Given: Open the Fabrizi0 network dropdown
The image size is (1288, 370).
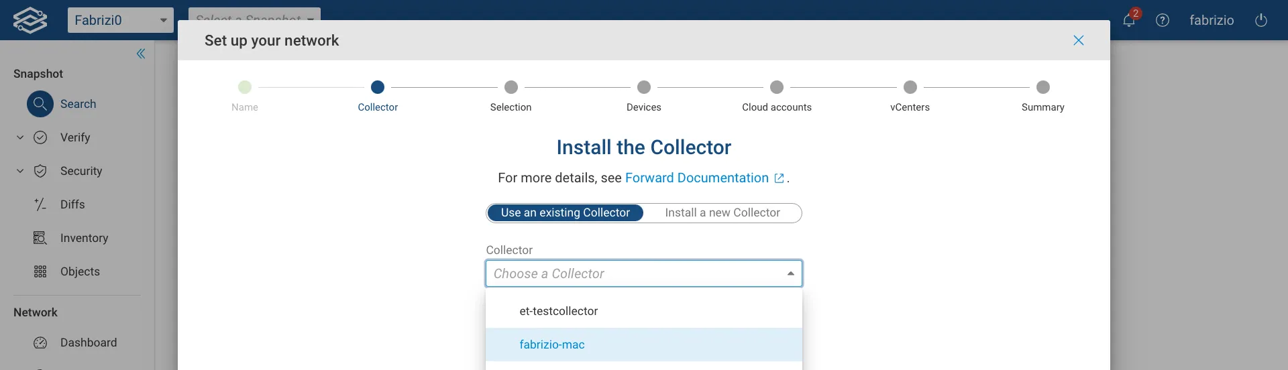Looking at the screenshot, I should point(121,20).
